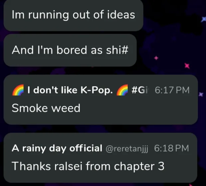Click the large pink star in the background
This screenshot has height=186, width=206.
(187, 66)
